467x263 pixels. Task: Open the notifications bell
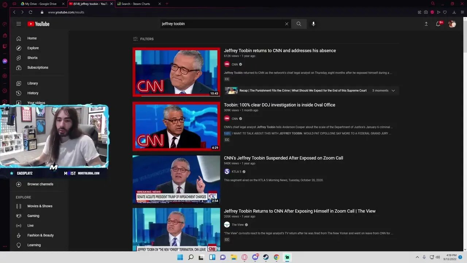(439, 24)
